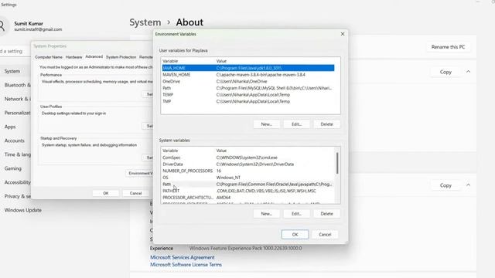Image resolution: width=495 pixels, height=278 pixels.
Task: Collapse upper section chevron beside Copy
Action: pyautogui.click(x=468, y=72)
